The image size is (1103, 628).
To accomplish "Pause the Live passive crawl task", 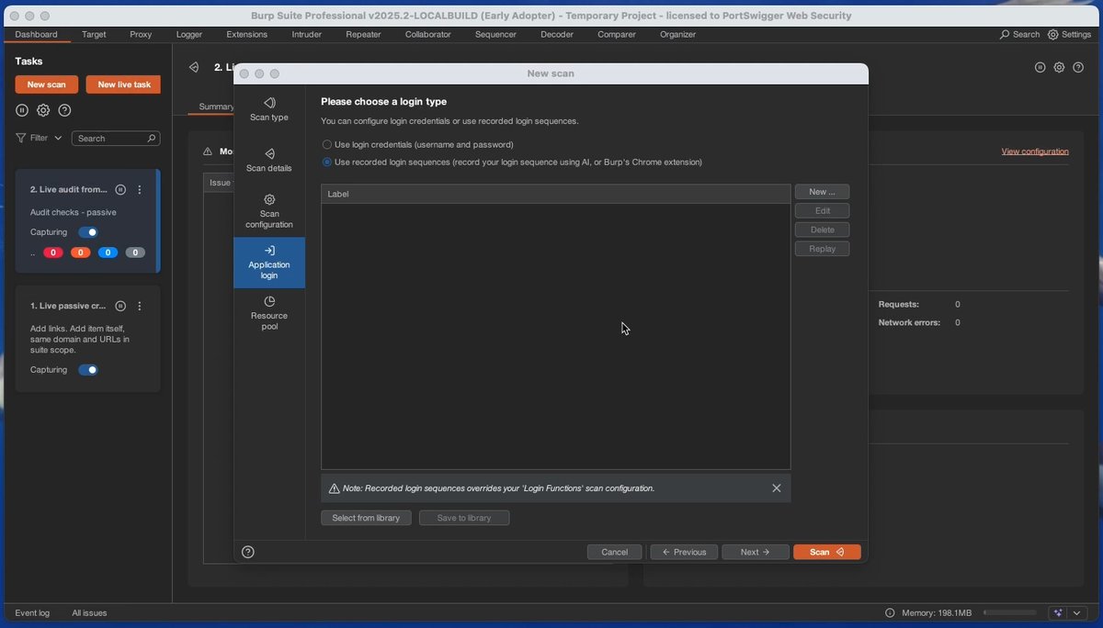I will [120, 306].
